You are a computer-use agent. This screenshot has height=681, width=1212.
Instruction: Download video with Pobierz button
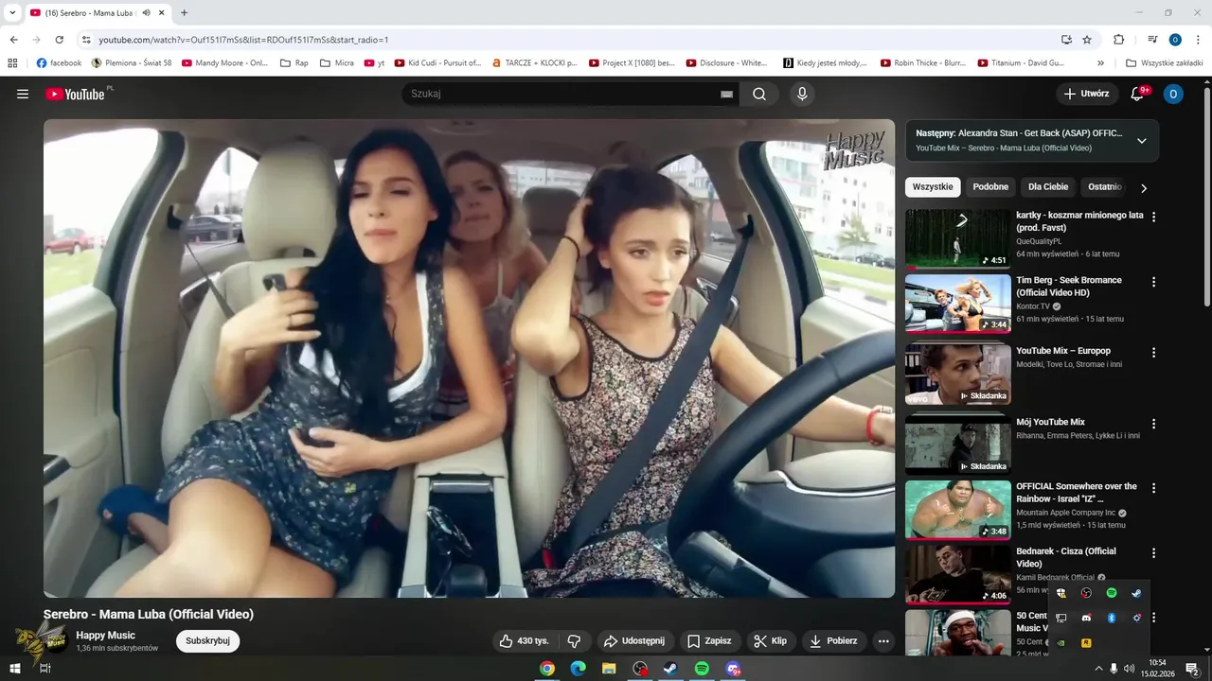(x=833, y=640)
